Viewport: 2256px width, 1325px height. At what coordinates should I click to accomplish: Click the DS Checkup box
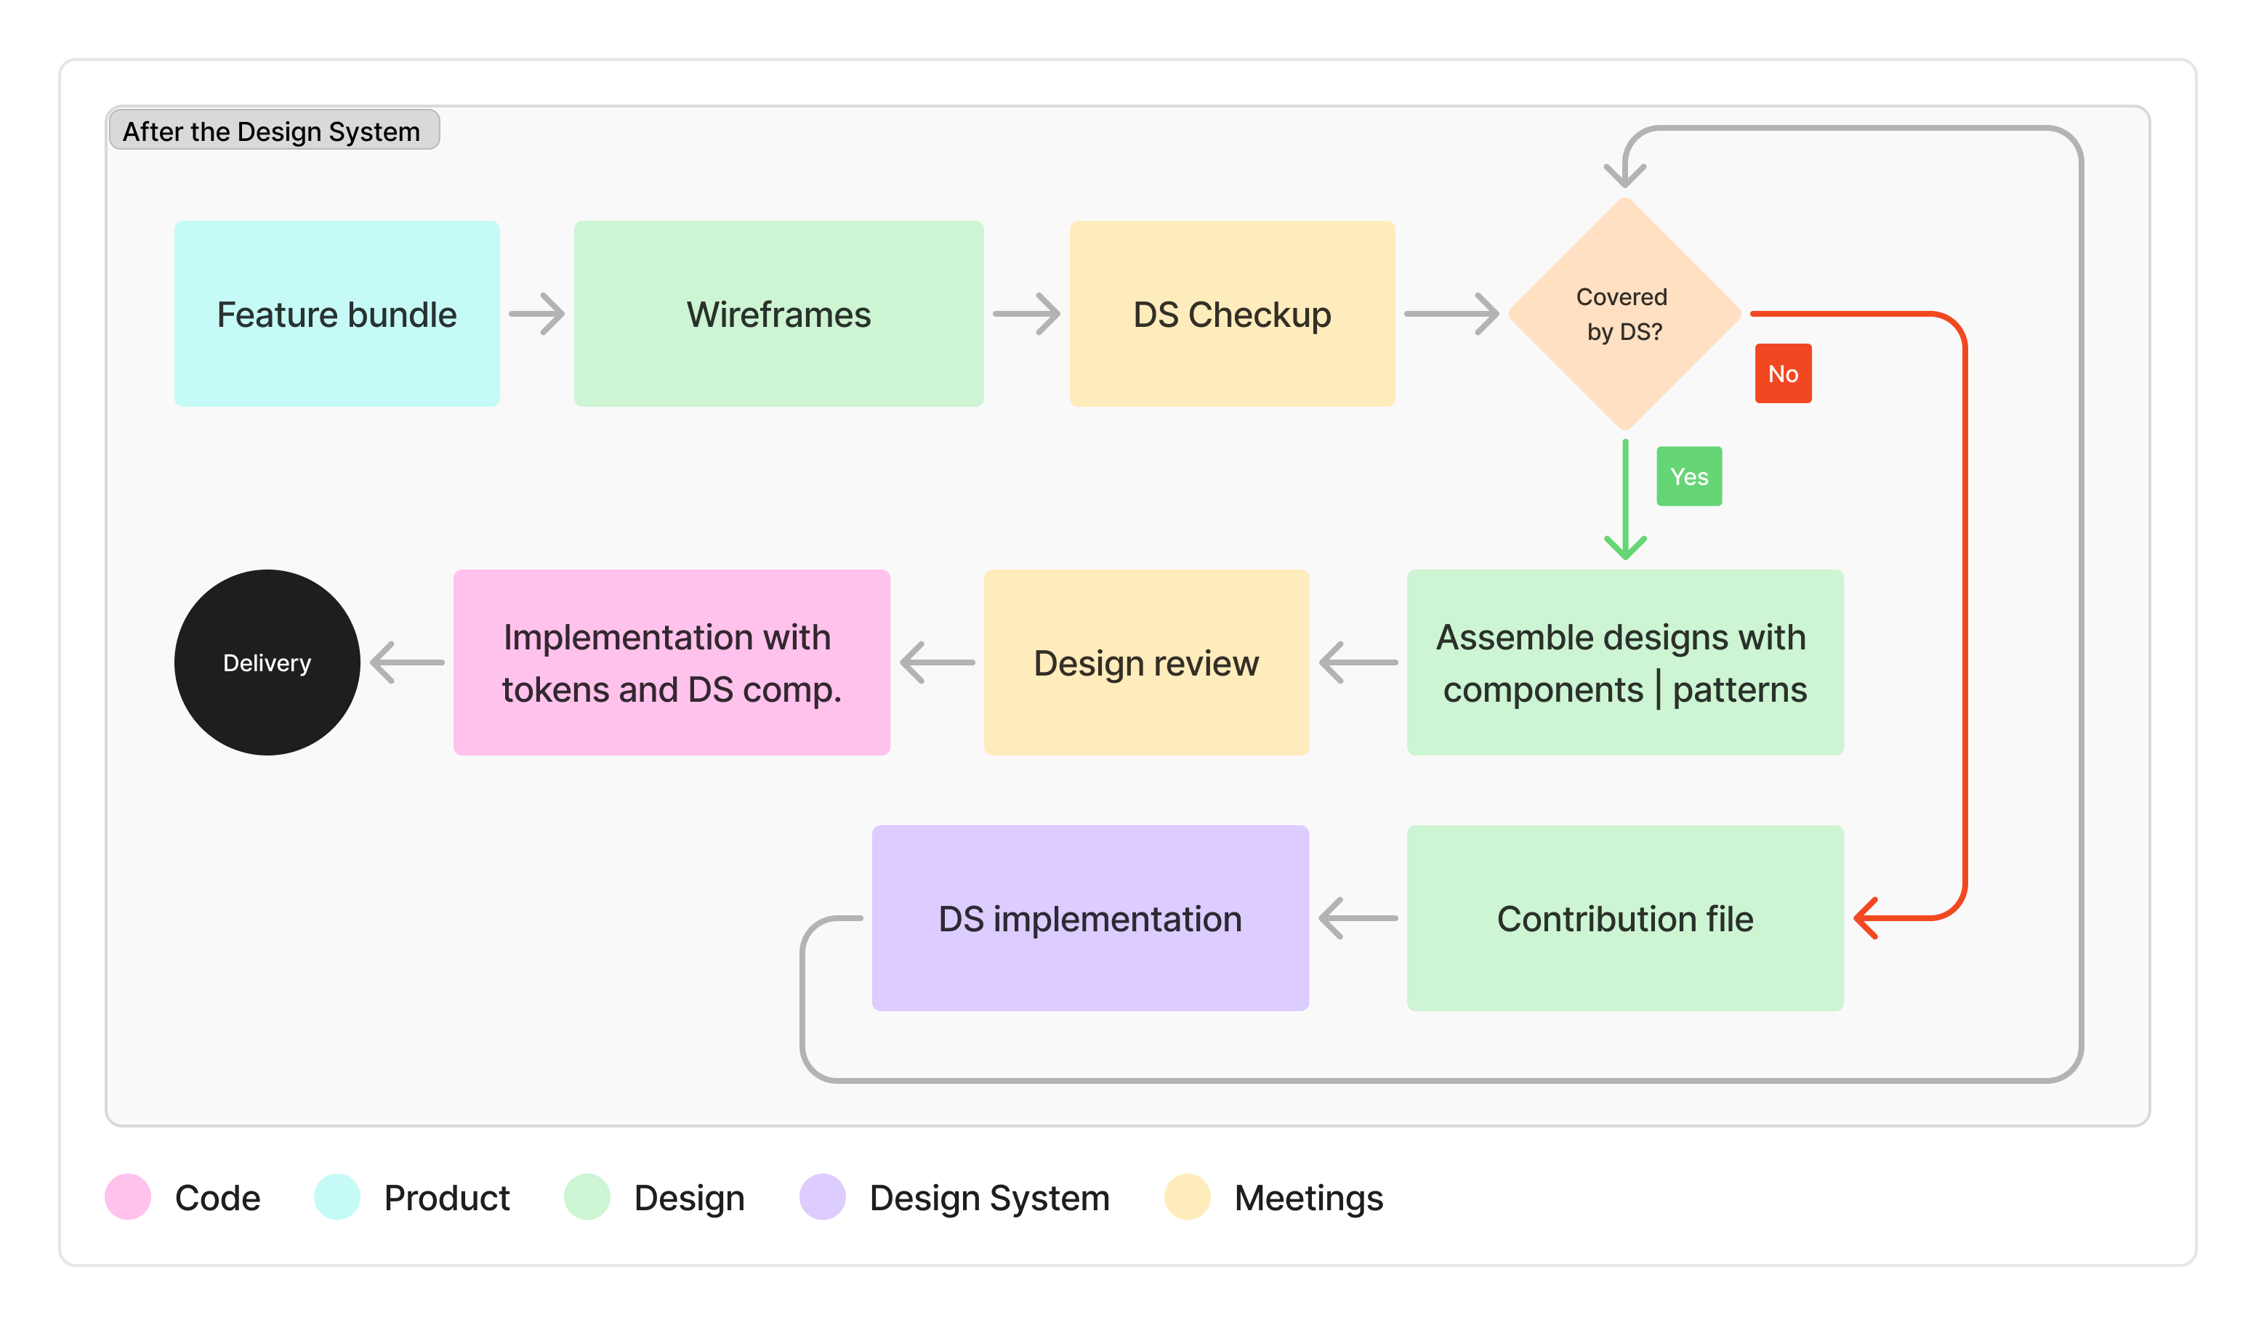[1232, 314]
